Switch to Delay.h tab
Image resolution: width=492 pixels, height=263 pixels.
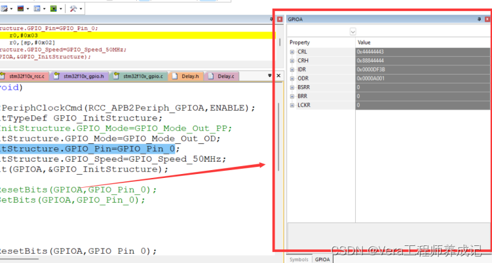pos(186,76)
